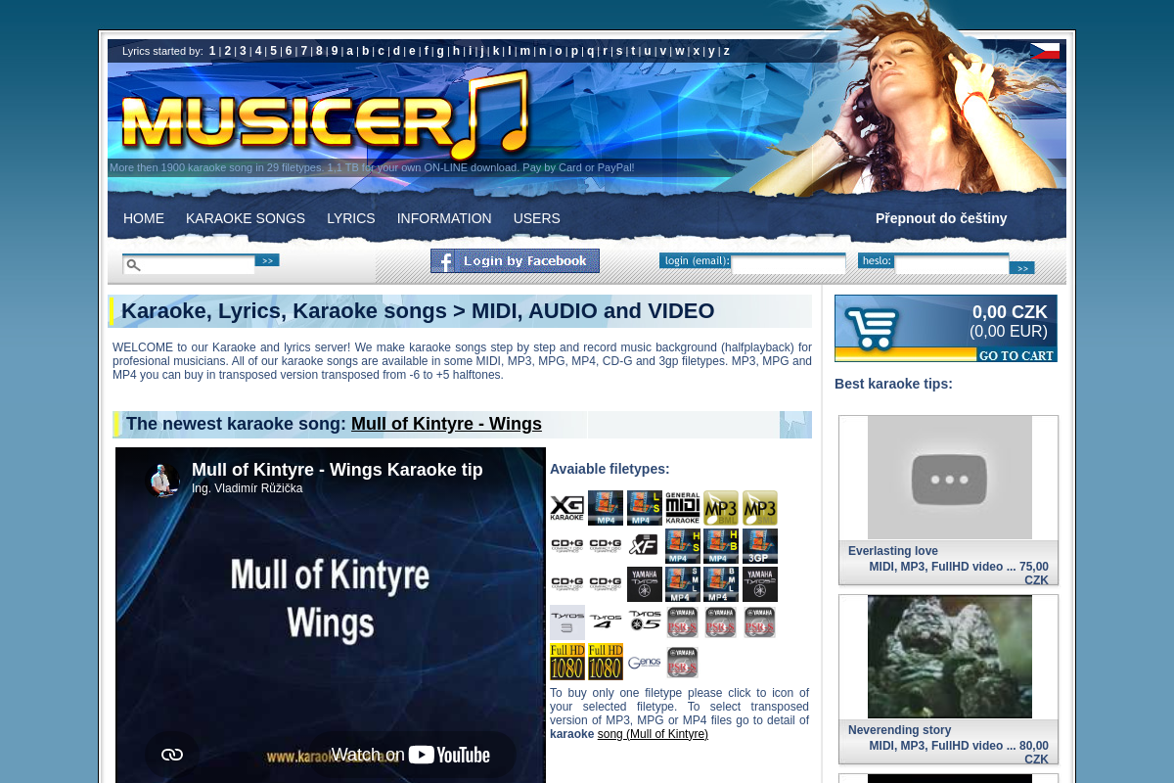The height and width of the screenshot is (783, 1174).
Task: Pick the Tyros 4 filetype icon
Action: [606, 622]
